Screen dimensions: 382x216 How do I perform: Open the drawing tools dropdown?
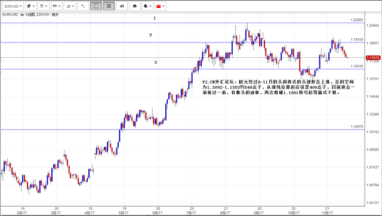click(x=57, y=6)
